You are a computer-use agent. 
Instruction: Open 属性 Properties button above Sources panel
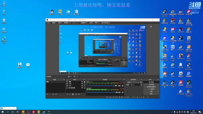coord(70,77)
